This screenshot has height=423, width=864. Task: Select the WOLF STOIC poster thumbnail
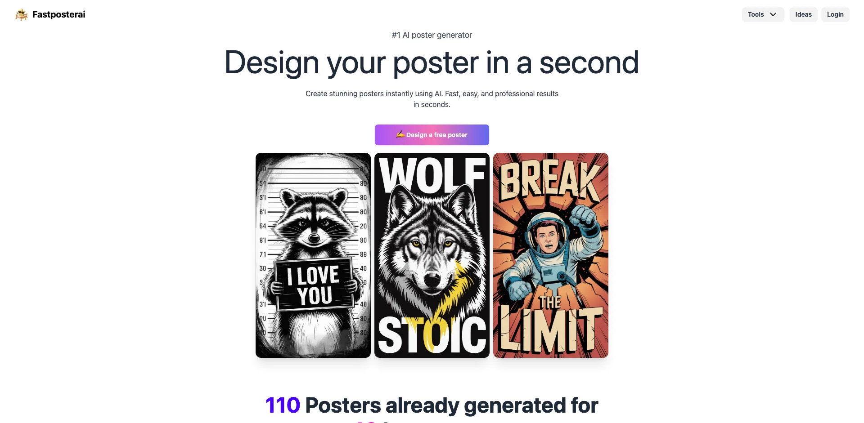coord(432,255)
